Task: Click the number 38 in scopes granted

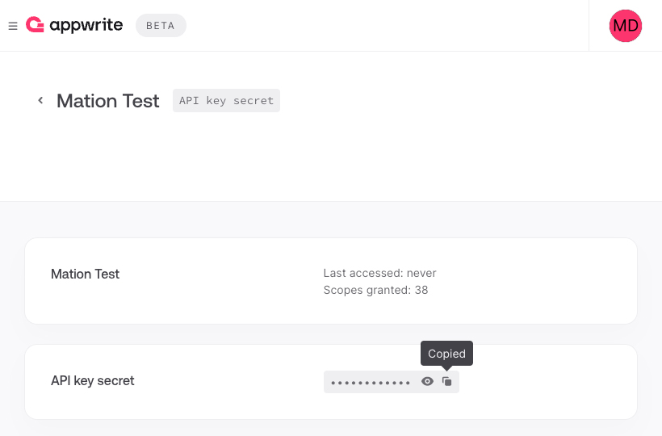Action: (421, 290)
